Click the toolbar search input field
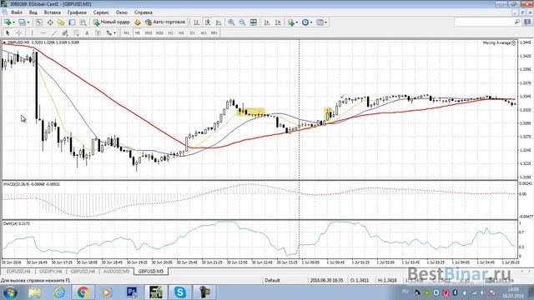 pyautogui.click(x=487, y=22)
